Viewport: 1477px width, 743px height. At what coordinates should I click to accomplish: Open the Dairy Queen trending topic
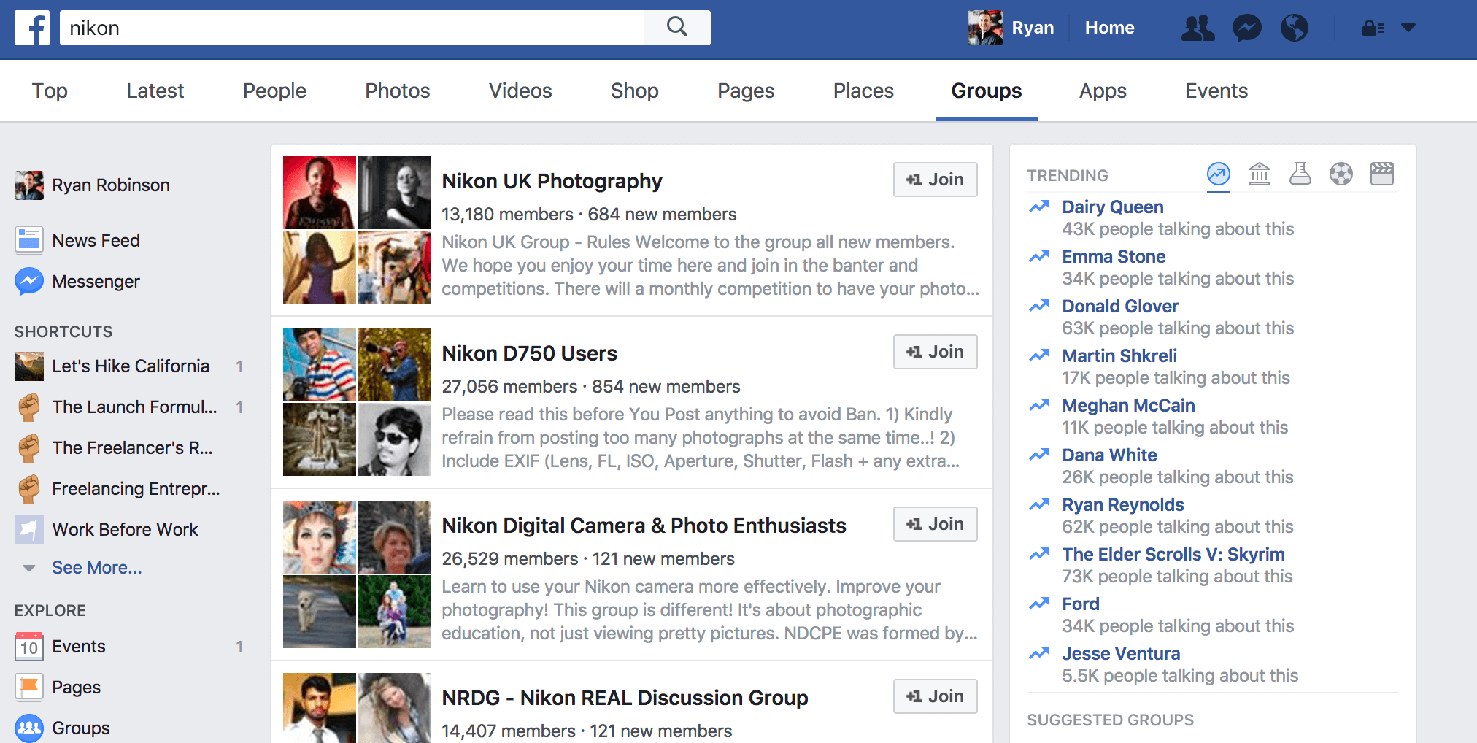pyautogui.click(x=1112, y=207)
